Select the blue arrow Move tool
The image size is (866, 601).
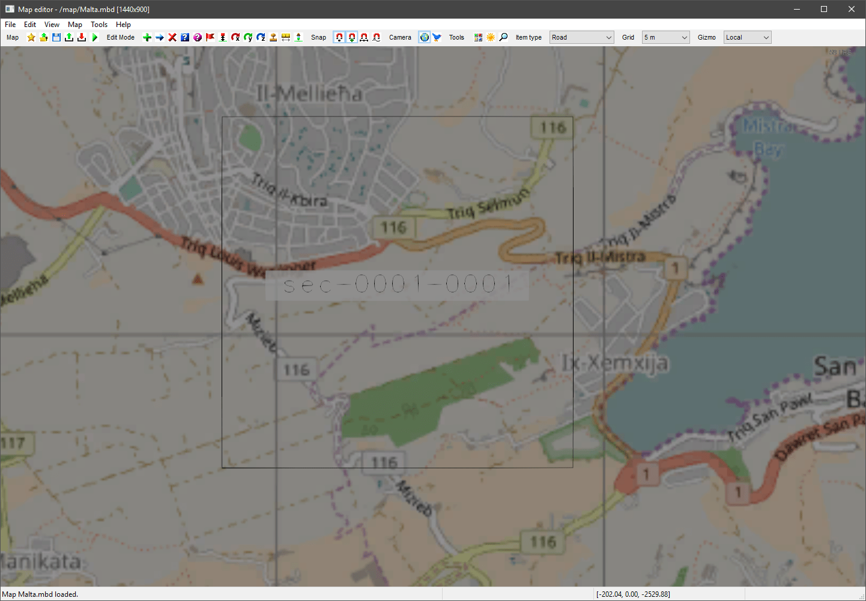160,37
